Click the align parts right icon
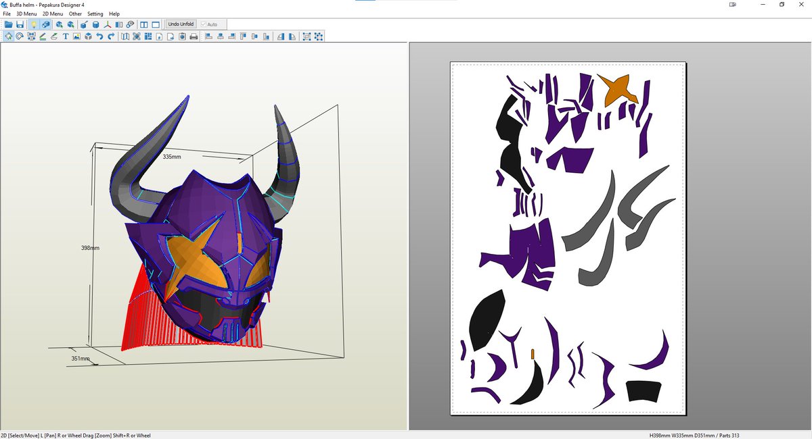 pos(231,36)
